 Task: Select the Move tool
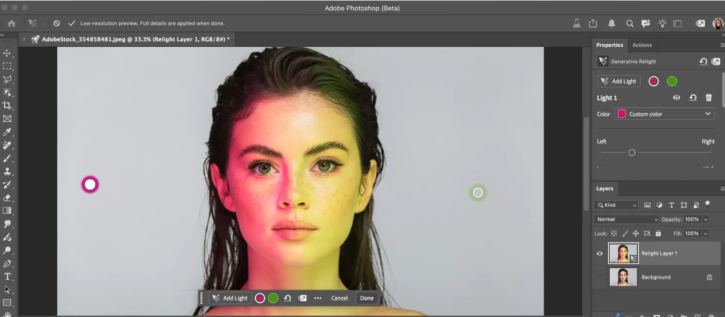point(7,54)
